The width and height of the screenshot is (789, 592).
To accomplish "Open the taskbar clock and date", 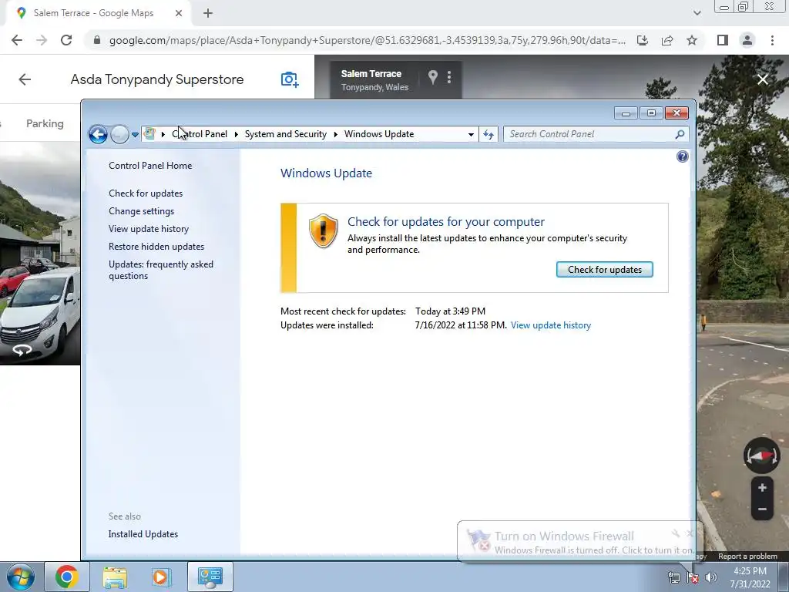I will click(750, 577).
